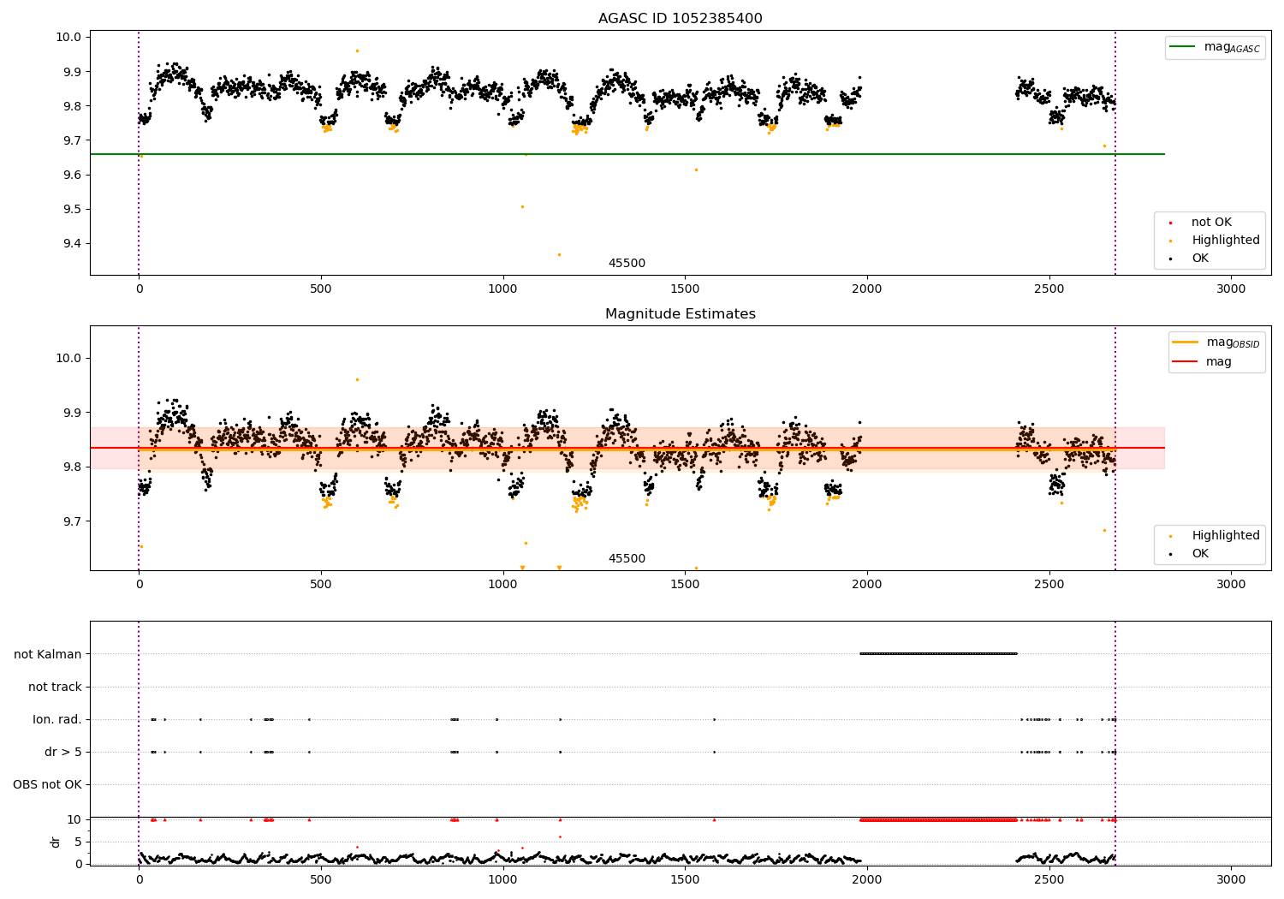The height and width of the screenshot is (899, 1284).
Task: Click "OK" legend entry below Highlighted in top plot
Action: 1200,259
